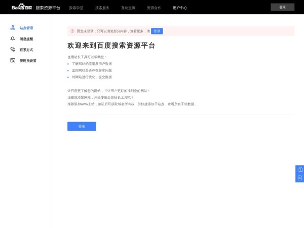Click the warning icon in the pink notice
Image resolution: width=304 pixels, height=228 pixels.
click(72, 31)
